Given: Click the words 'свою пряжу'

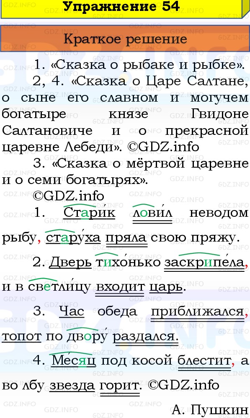Looking at the screenshot, I should coord(193,238).
